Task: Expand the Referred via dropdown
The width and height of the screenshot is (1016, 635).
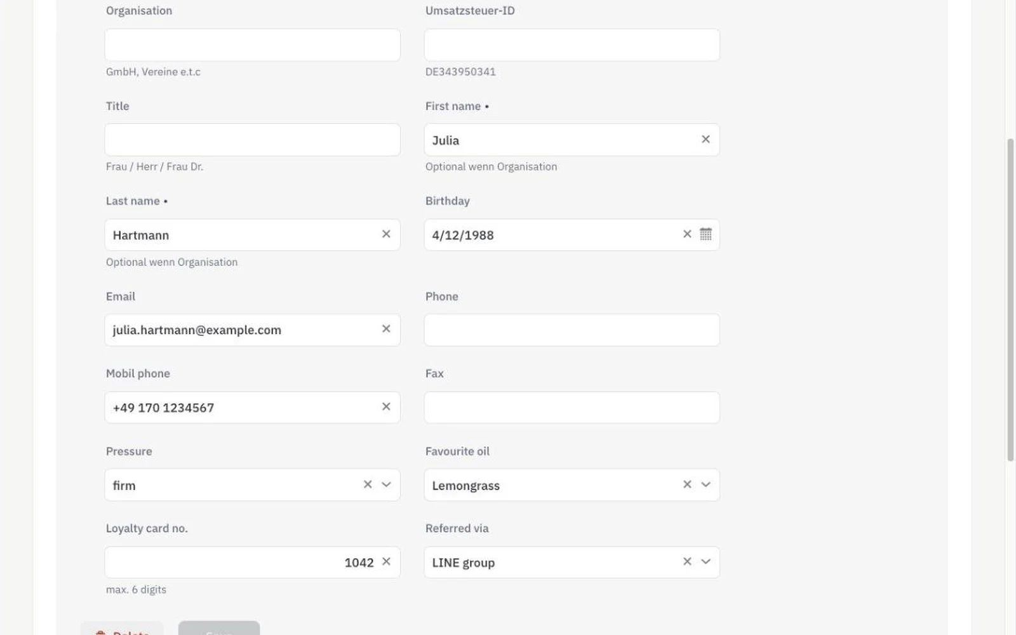Action: click(x=705, y=562)
